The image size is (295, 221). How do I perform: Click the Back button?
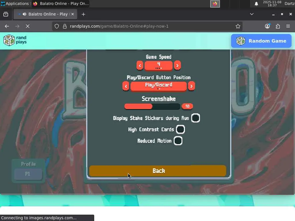click(158, 171)
